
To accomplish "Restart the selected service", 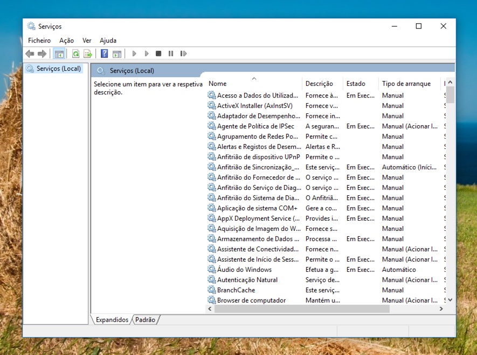I will 184,53.
